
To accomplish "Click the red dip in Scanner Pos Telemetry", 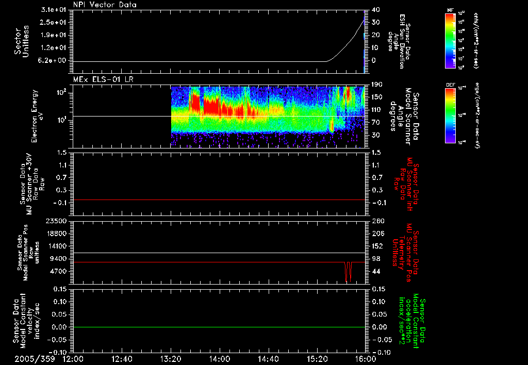I will [348, 271].
